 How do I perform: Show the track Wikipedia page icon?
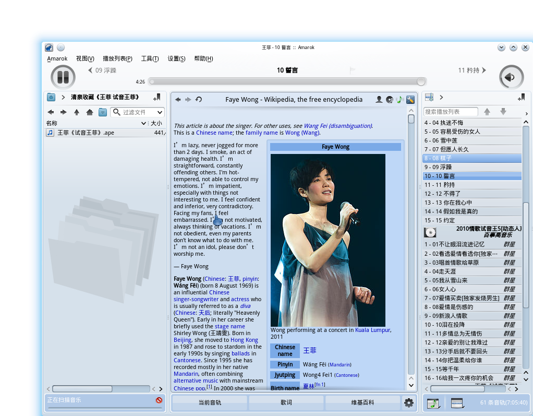(x=399, y=99)
